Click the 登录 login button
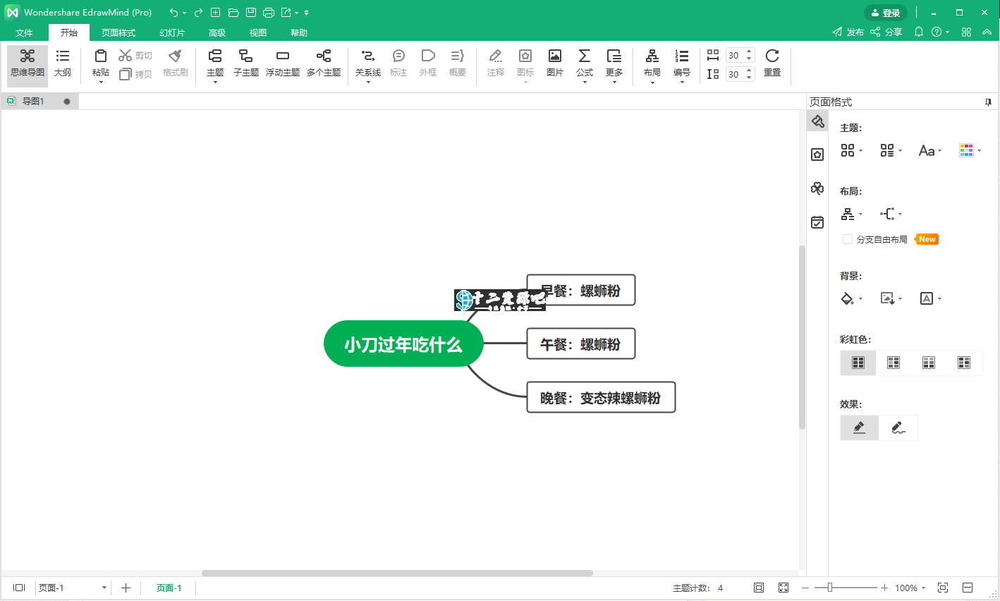The width and height of the screenshot is (1000, 601). pyautogui.click(x=886, y=13)
